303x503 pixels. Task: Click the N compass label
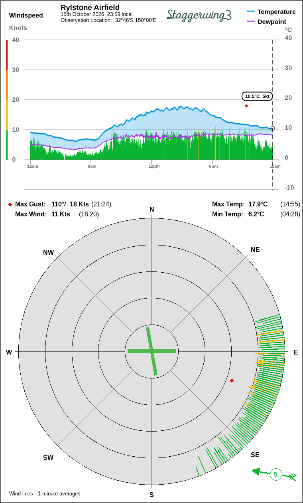(151, 210)
